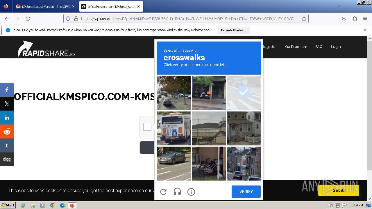Reload the current page
The height and width of the screenshot is (209, 372).
[x=28, y=19]
